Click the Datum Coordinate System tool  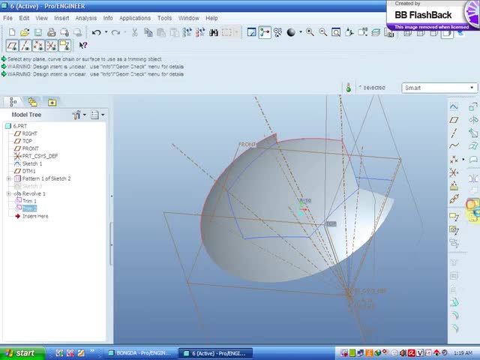(x=454, y=172)
